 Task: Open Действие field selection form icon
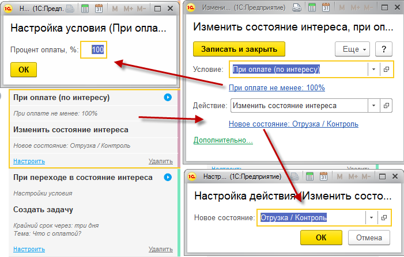pos(386,105)
